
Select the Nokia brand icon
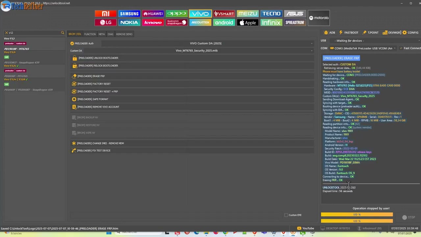click(129, 22)
